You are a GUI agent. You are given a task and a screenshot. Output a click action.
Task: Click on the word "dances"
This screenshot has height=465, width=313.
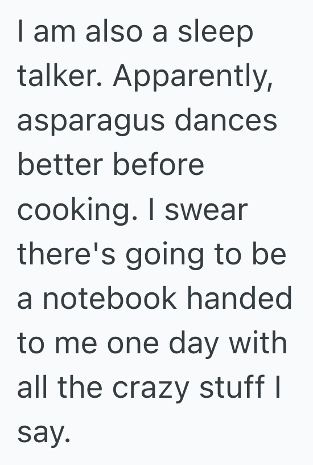(x=226, y=119)
